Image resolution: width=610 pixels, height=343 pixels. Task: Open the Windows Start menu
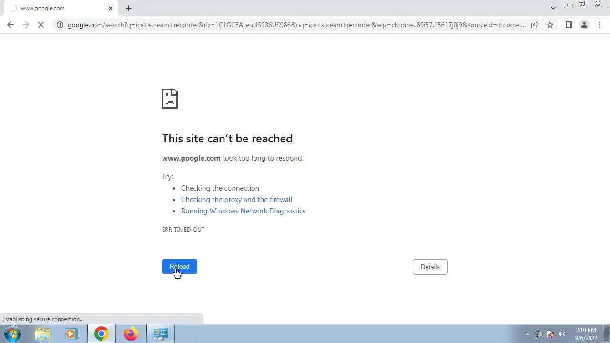(13, 334)
